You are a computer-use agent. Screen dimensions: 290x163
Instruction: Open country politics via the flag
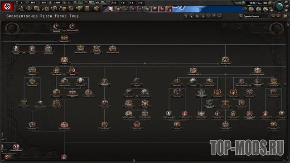(7, 6)
